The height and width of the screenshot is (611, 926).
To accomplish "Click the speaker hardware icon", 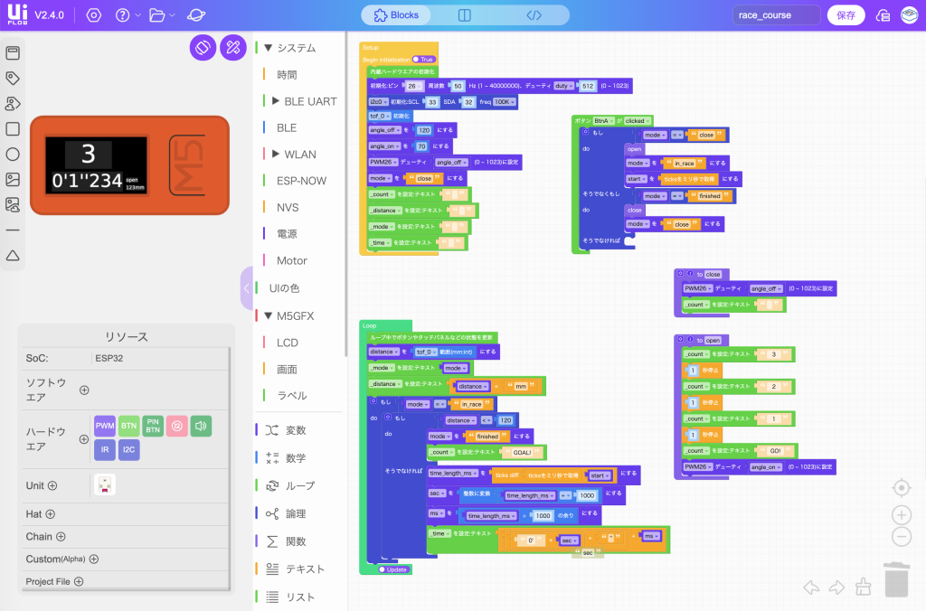I will (201, 426).
